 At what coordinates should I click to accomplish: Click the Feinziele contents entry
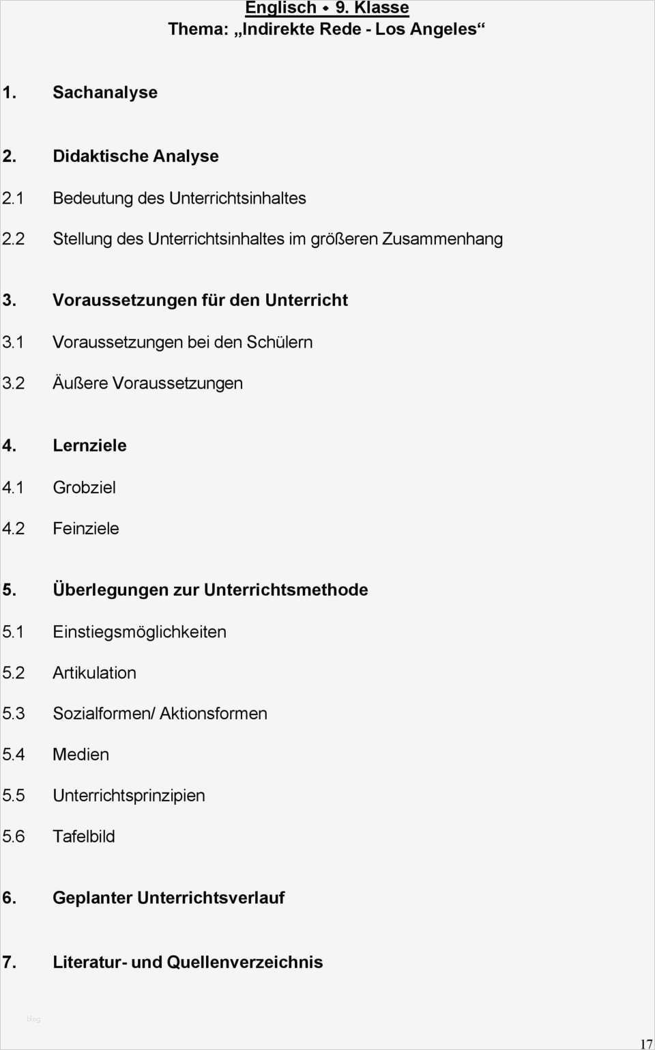(86, 529)
